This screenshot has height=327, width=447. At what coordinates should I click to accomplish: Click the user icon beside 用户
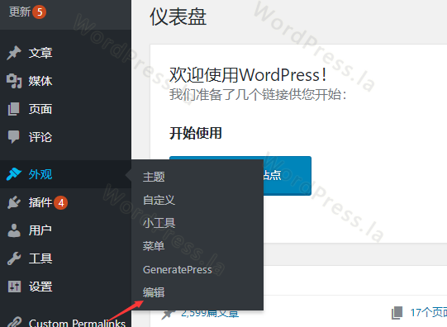[14, 230]
